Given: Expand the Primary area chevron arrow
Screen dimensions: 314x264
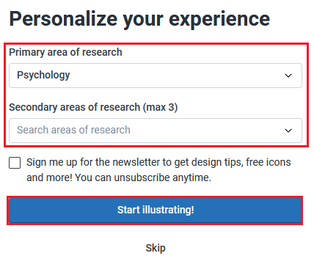Looking at the screenshot, I should (x=288, y=76).
